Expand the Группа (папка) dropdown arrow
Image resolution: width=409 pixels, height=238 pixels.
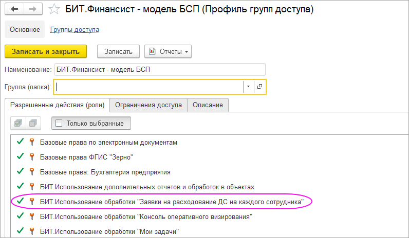point(248,87)
